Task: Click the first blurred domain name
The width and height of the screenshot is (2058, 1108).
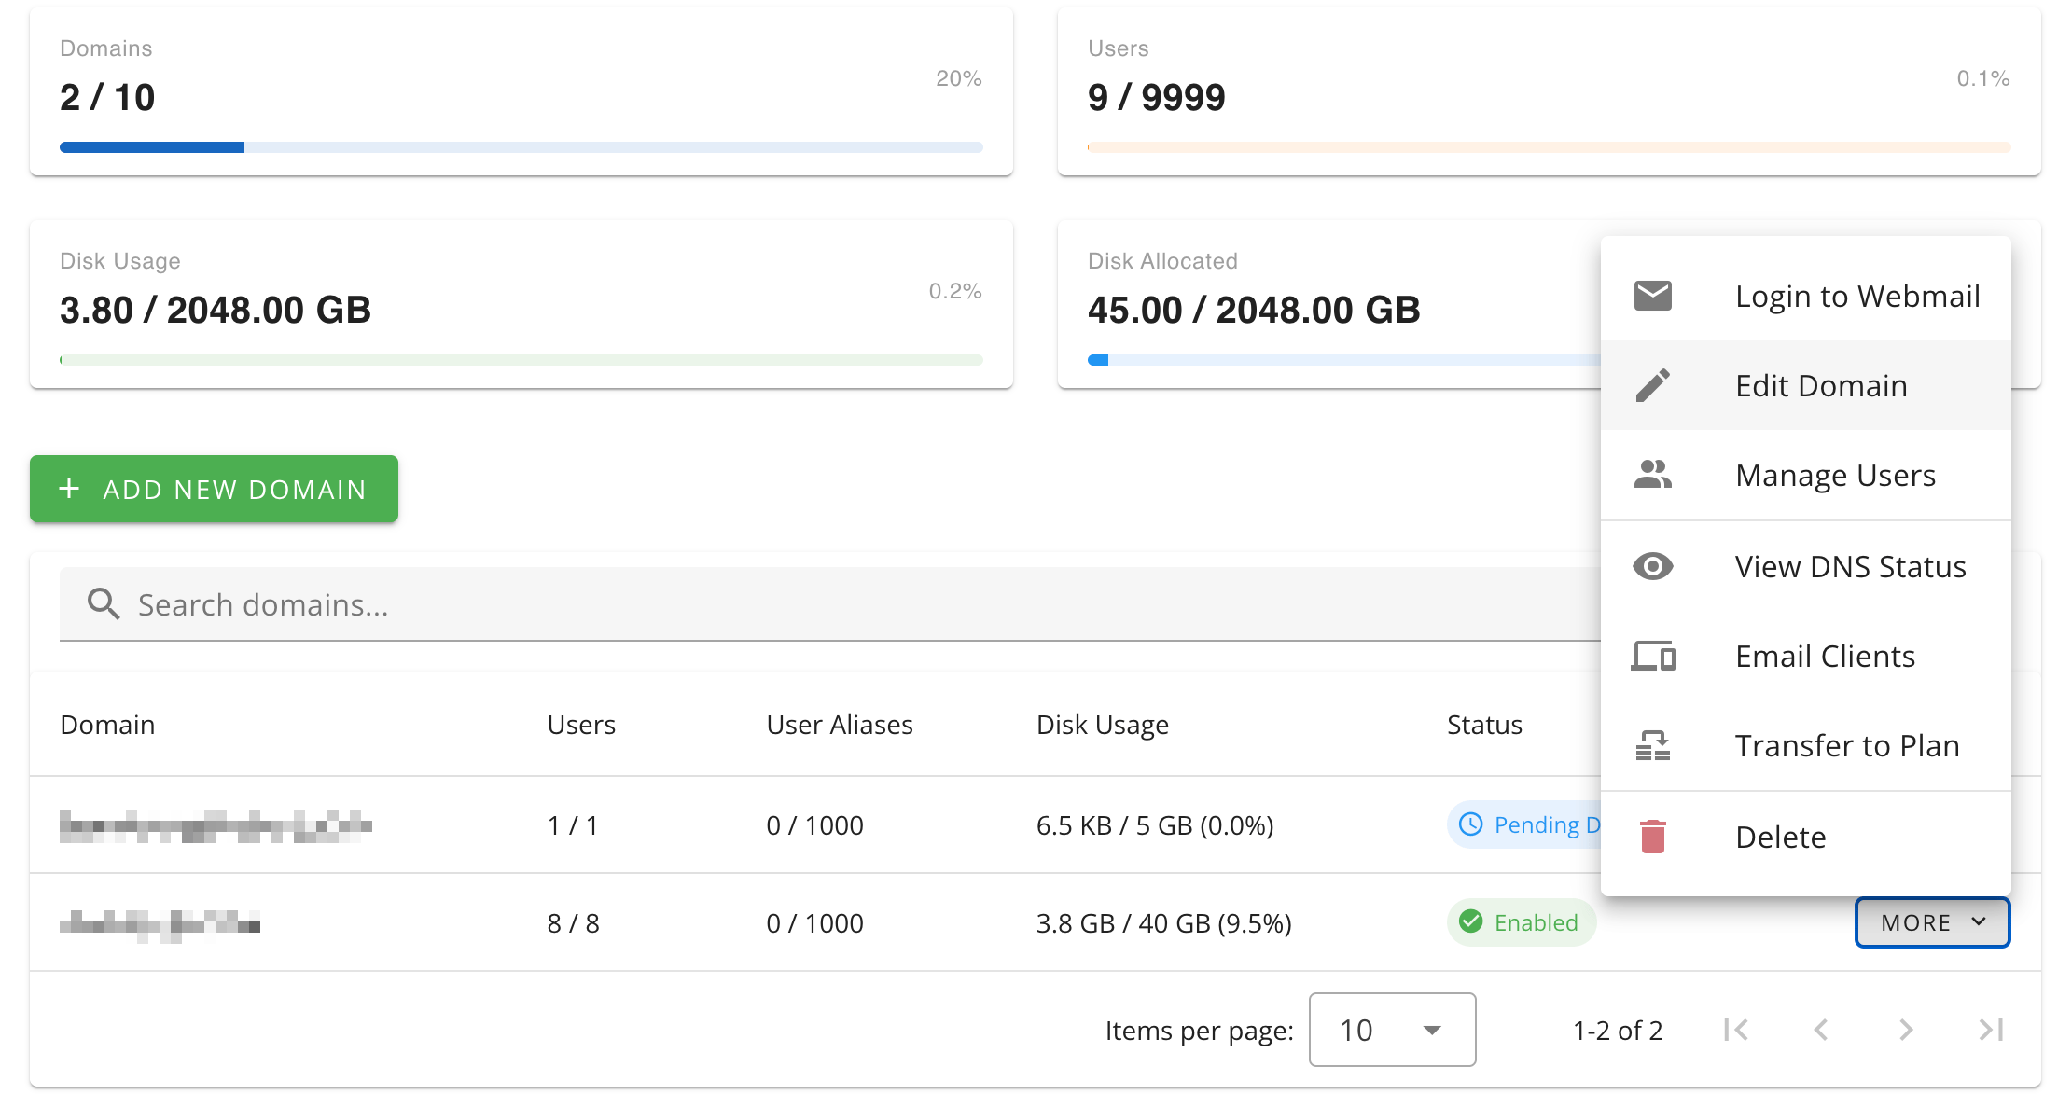Action: coord(216,825)
